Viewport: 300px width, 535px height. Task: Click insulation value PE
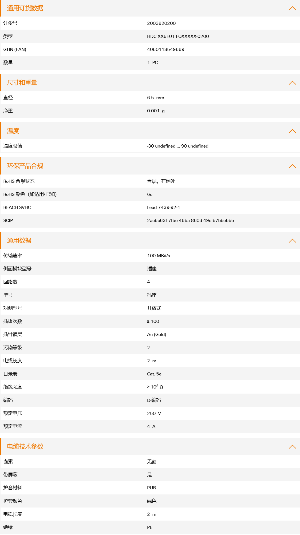pos(150,527)
